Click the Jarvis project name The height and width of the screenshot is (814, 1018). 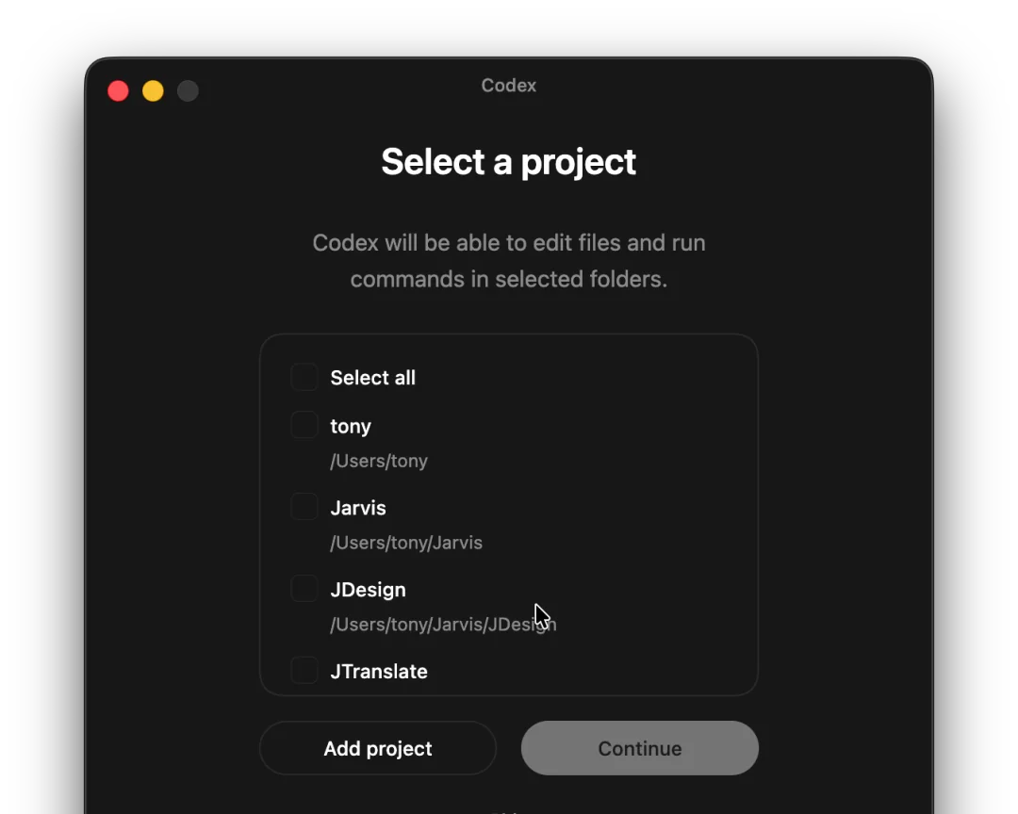pyautogui.click(x=358, y=508)
